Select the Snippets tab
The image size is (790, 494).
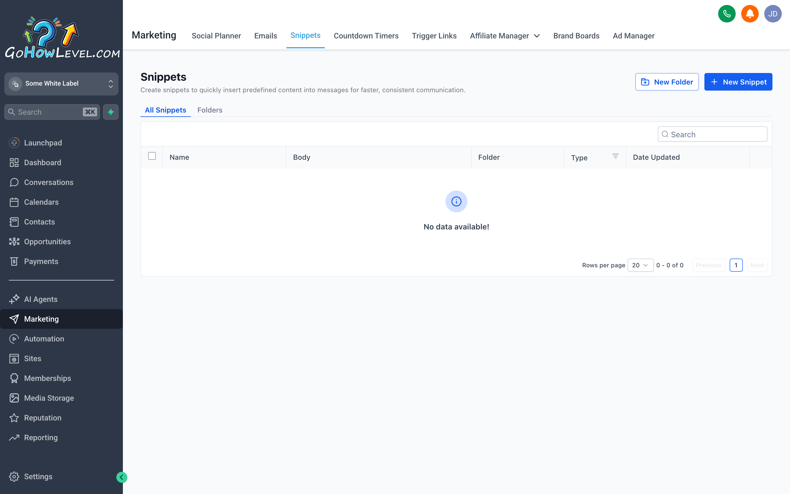tap(305, 35)
